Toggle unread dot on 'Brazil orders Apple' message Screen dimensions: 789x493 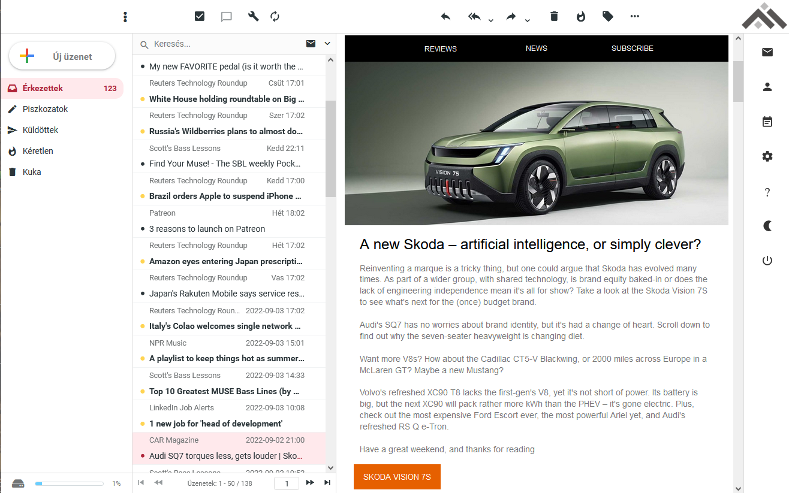pos(142,196)
